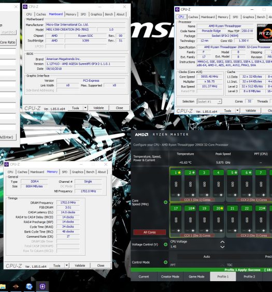This screenshot has width=272, height=292.
Task: Click the plus icon under core 18
Action: pyautogui.click(x=193, y=230)
